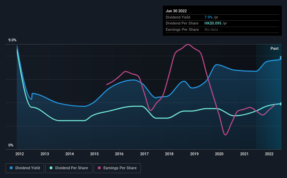Screen dimensions: 287x178
Task: Click the 2020 x-axis label
Action: coord(219,154)
